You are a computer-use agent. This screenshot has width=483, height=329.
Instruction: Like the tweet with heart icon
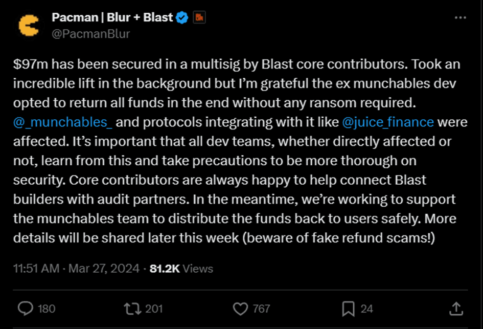[x=240, y=309]
